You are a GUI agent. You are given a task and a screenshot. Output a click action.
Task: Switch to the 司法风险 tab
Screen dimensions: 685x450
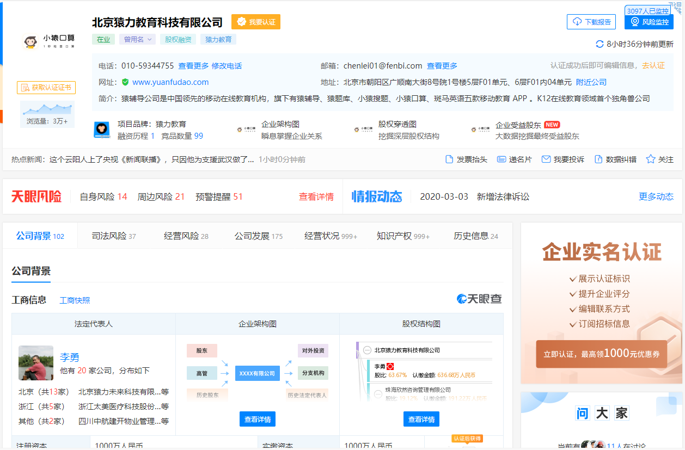pyautogui.click(x=113, y=236)
